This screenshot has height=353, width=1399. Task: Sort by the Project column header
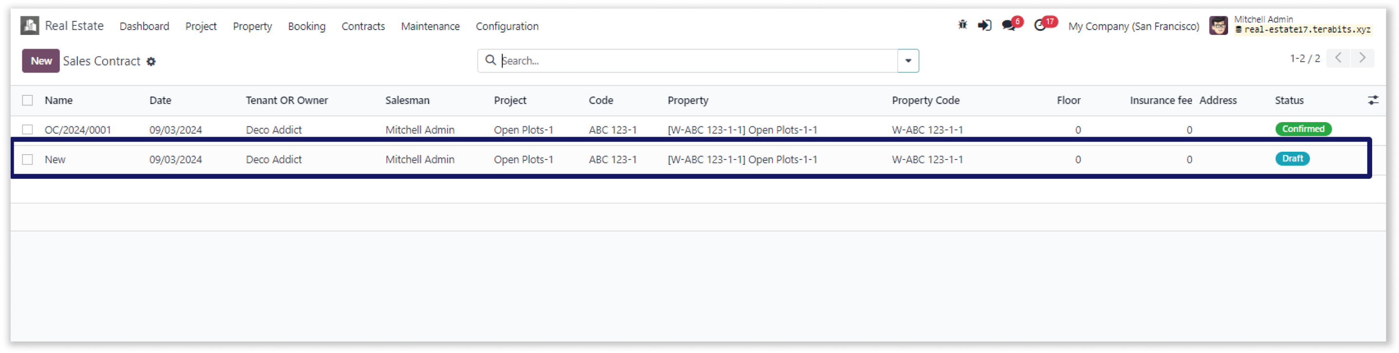point(510,100)
